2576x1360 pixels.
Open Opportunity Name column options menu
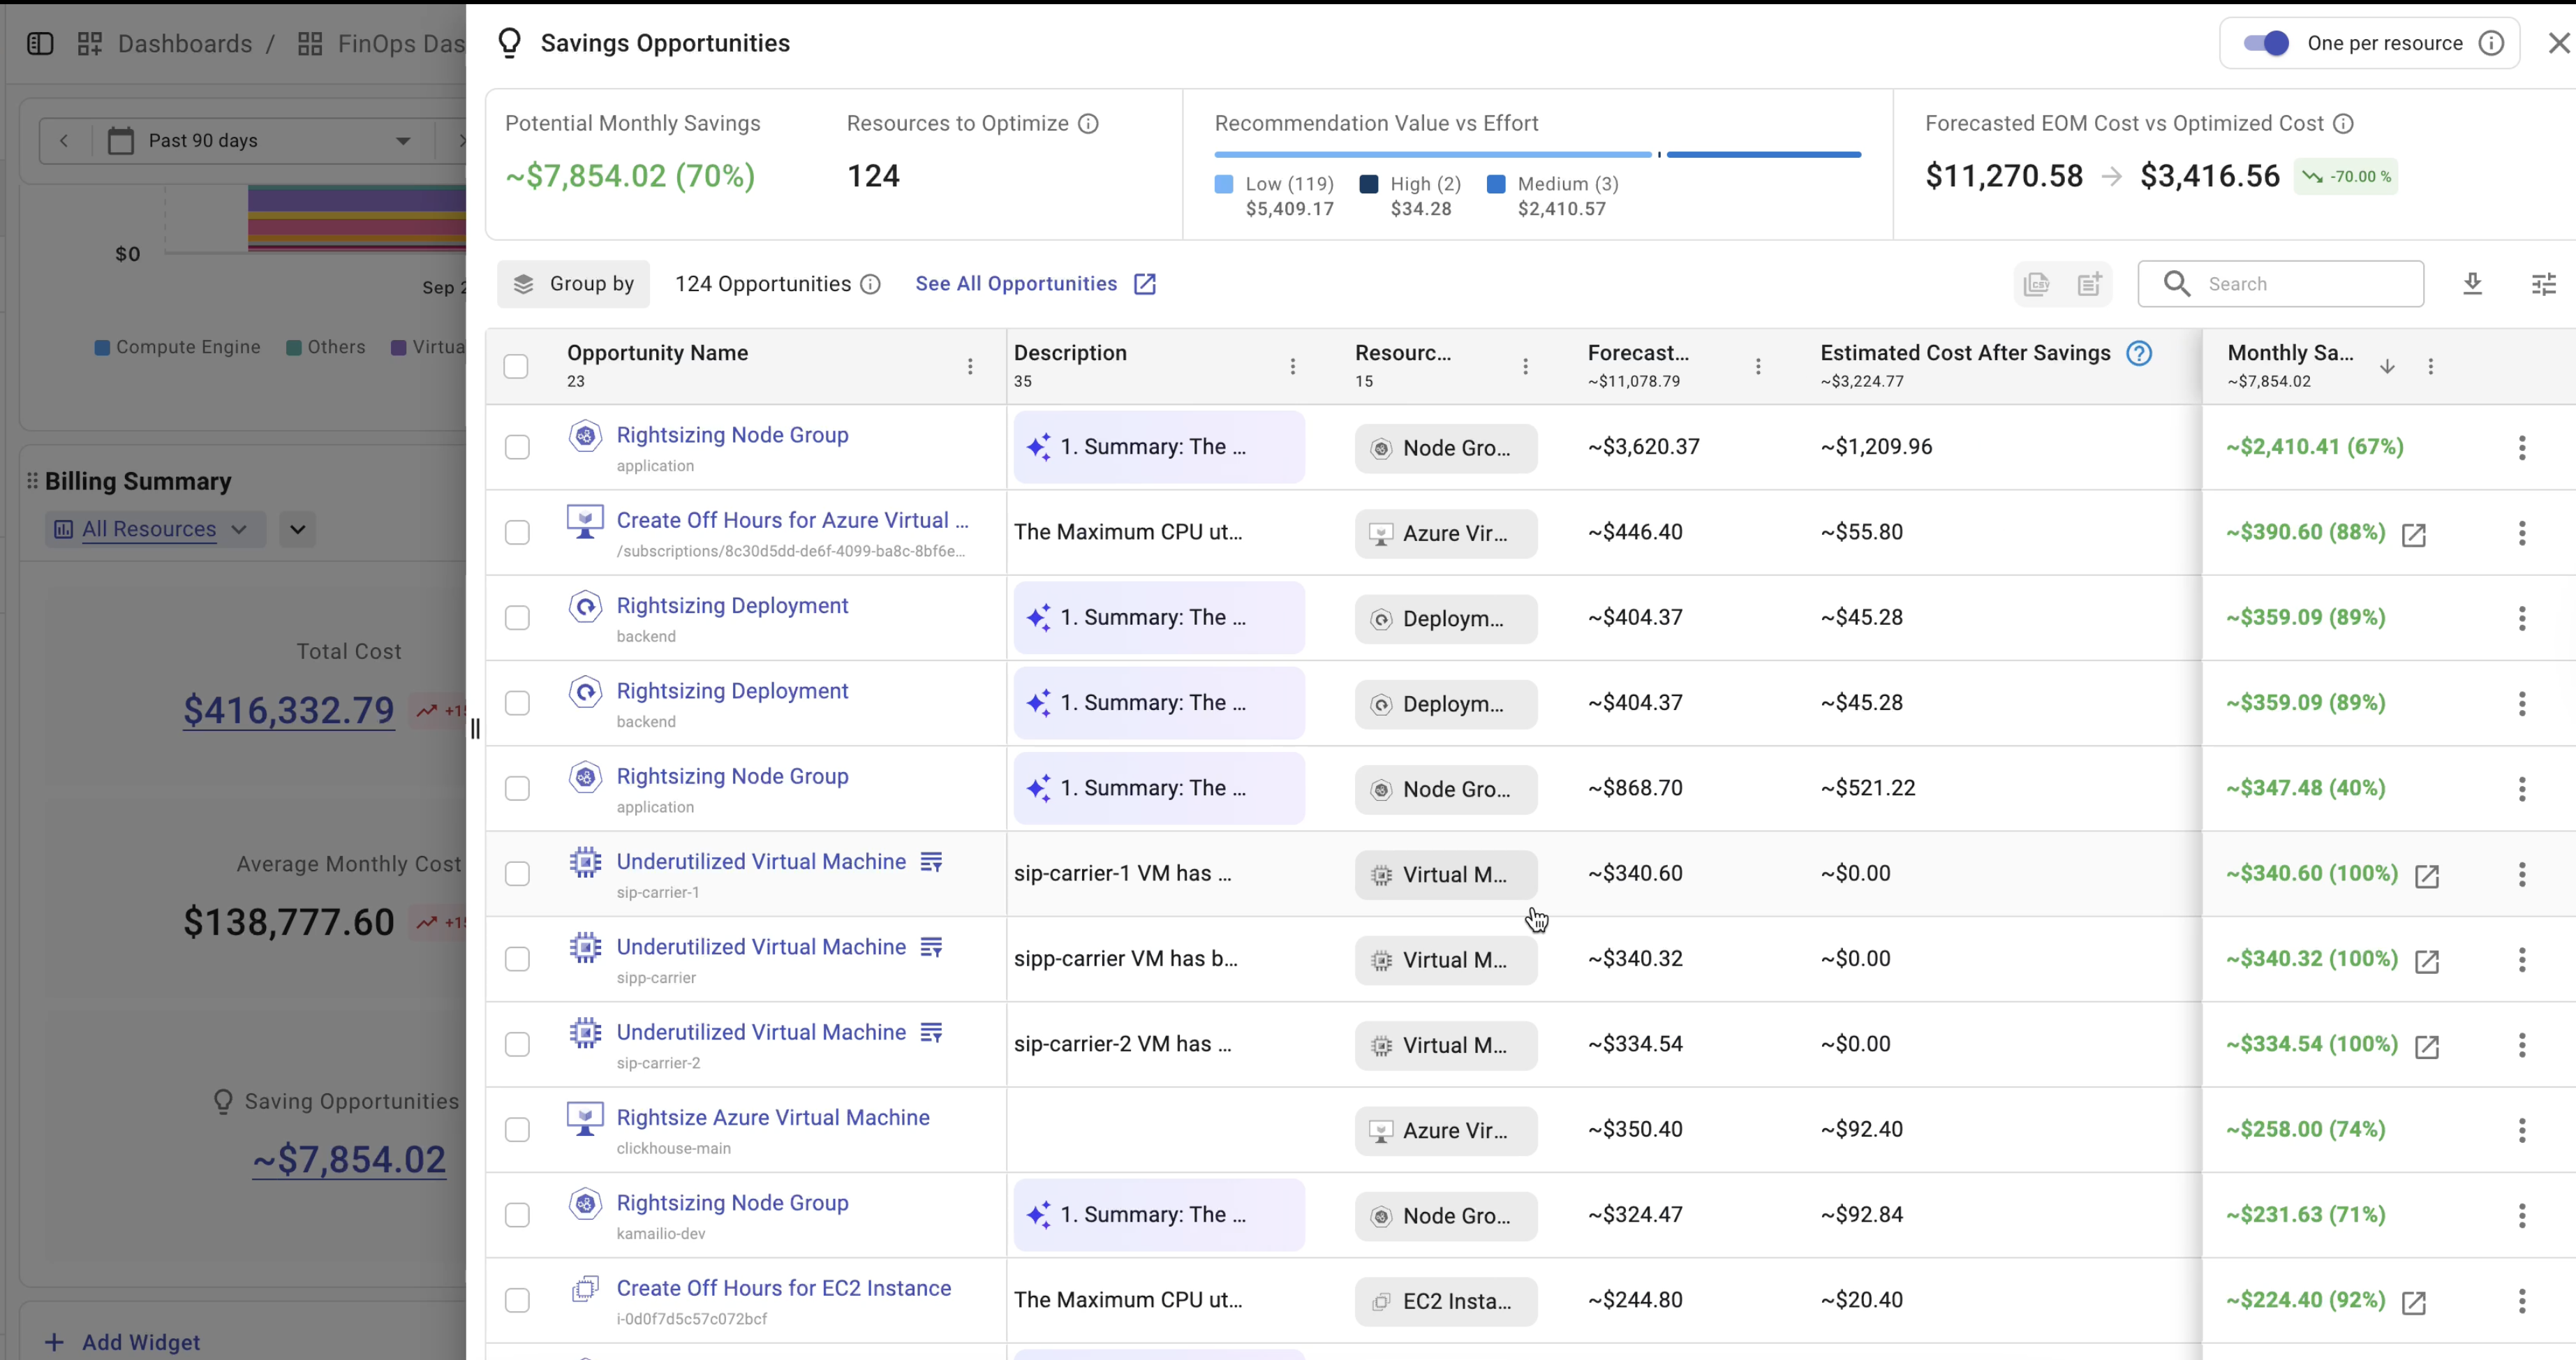click(969, 367)
